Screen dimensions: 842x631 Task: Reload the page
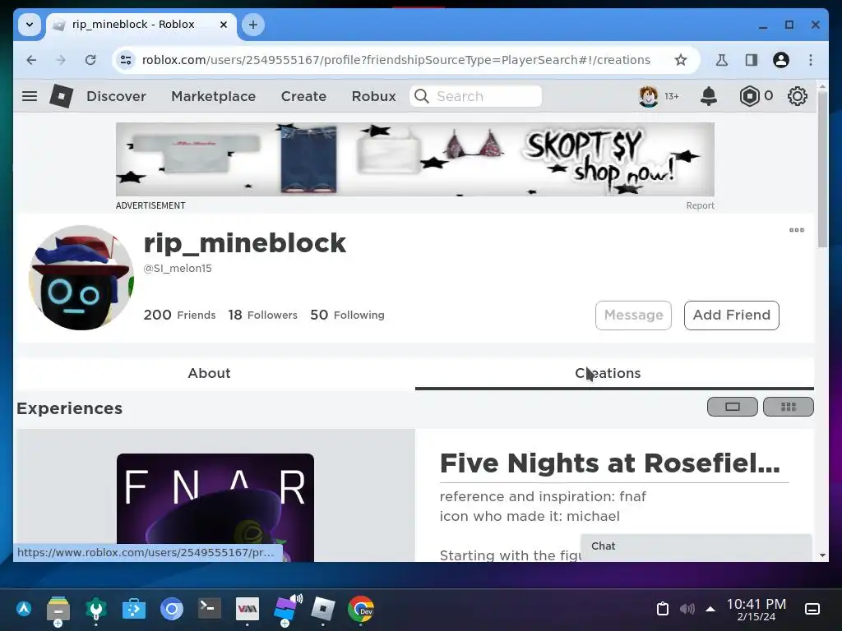(x=90, y=60)
